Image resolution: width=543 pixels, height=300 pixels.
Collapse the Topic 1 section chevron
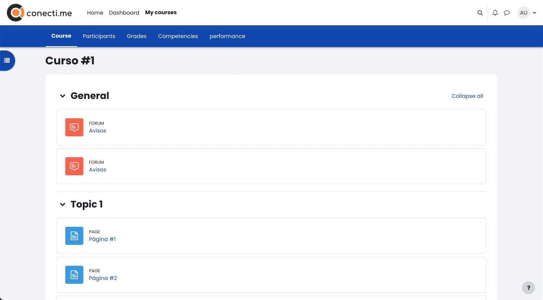[x=63, y=204]
